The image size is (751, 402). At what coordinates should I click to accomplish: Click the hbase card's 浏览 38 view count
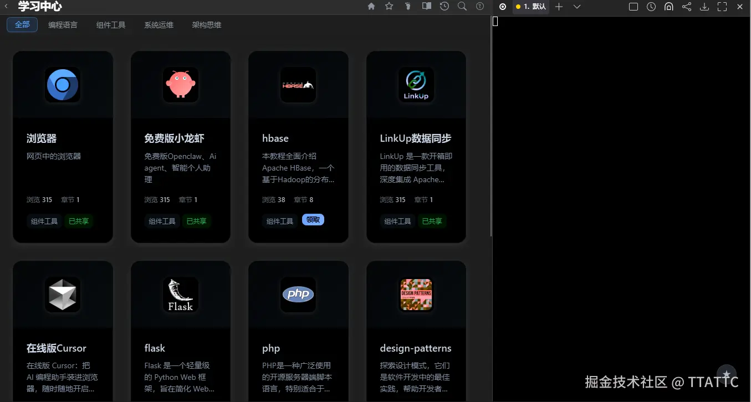click(x=274, y=200)
